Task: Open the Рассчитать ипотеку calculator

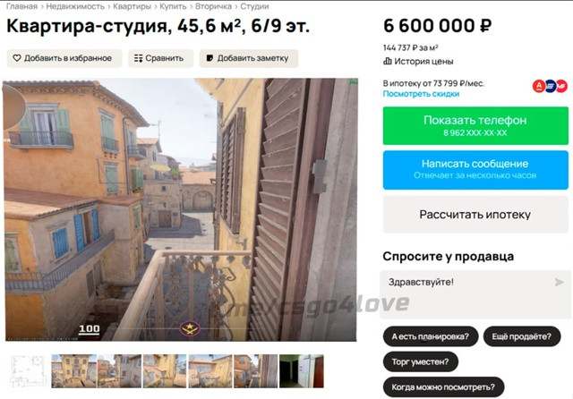Action: click(475, 215)
